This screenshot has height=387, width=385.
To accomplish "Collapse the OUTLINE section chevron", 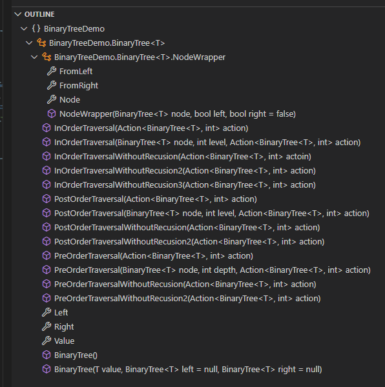I will (x=18, y=14).
